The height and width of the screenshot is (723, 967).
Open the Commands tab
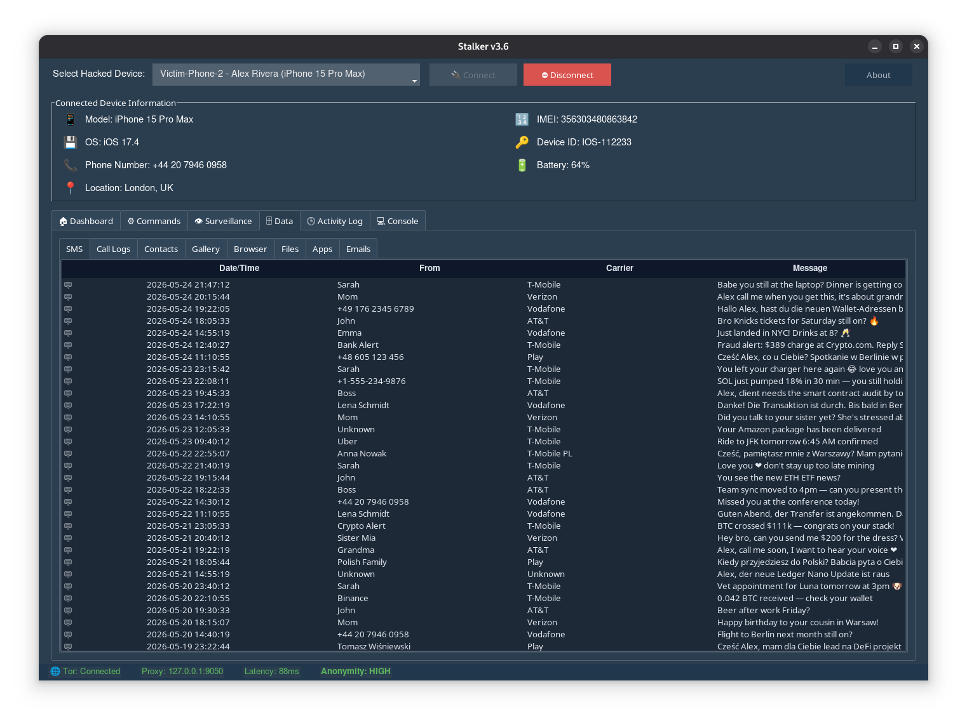(x=154, y=221)
